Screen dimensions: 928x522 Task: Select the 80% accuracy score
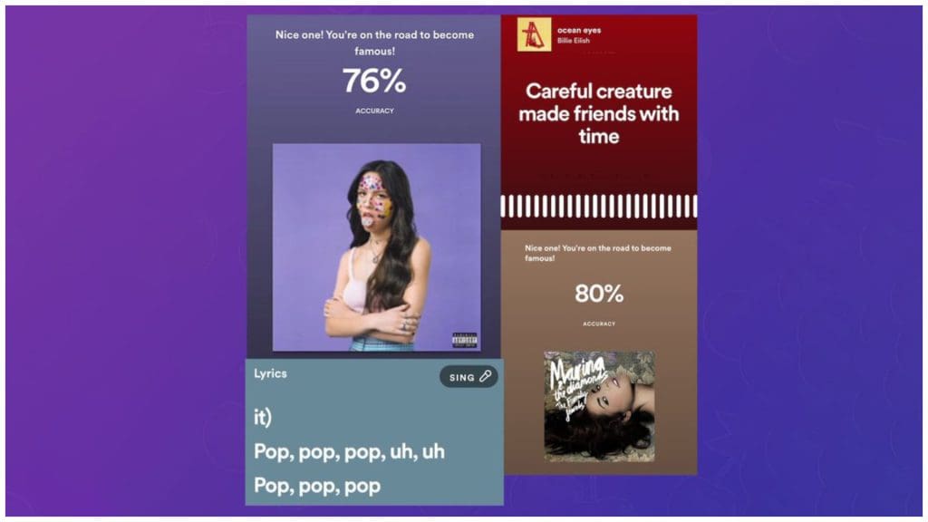(599, 294)
